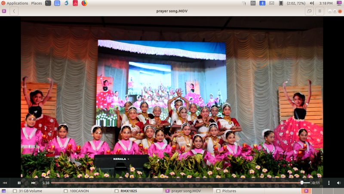The width and height of the screenshot is (344, 194).
Task: Launch Terminal from top panel
Action: (48, 3)
